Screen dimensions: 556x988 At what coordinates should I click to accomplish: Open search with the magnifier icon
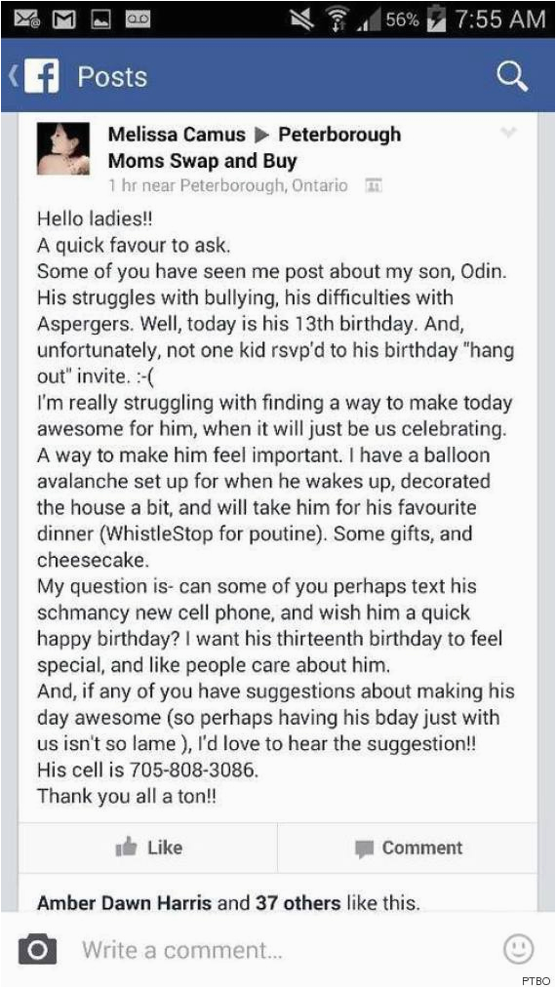(x=512, y=76)
